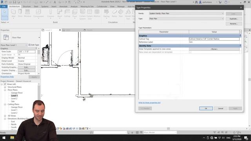Click the volume icon in system tray
This screenshot has height=141, width=251.
tap(223, 137)
